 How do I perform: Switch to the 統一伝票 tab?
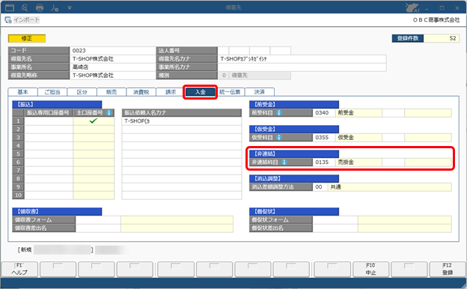(230, 92)
